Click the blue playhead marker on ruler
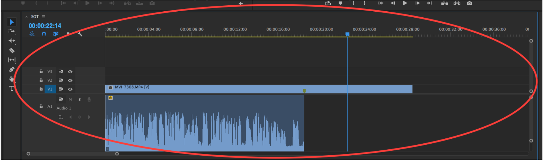 pyautogui.click(x=347, y=34)
